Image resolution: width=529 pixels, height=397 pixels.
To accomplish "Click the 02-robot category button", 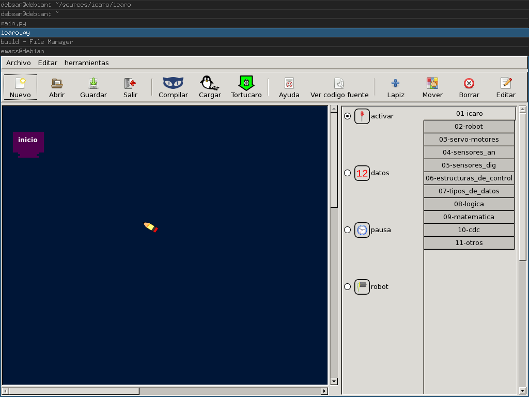I will pos(469,127).
